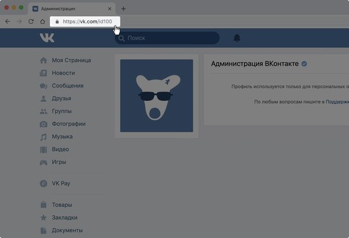349x238 pixels.
Task: Click the music note icon beside Музыка
Action: coord(43,137)
